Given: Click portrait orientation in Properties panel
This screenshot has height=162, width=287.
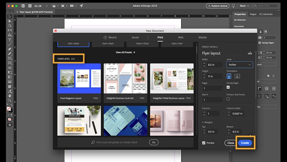Looking at the screenshot, I should tap(261, 31).
